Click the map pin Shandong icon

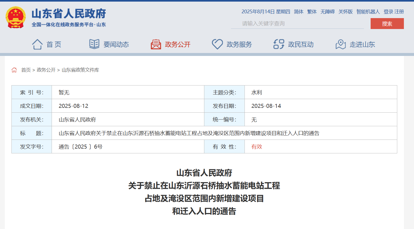click(x=340, y=44)
